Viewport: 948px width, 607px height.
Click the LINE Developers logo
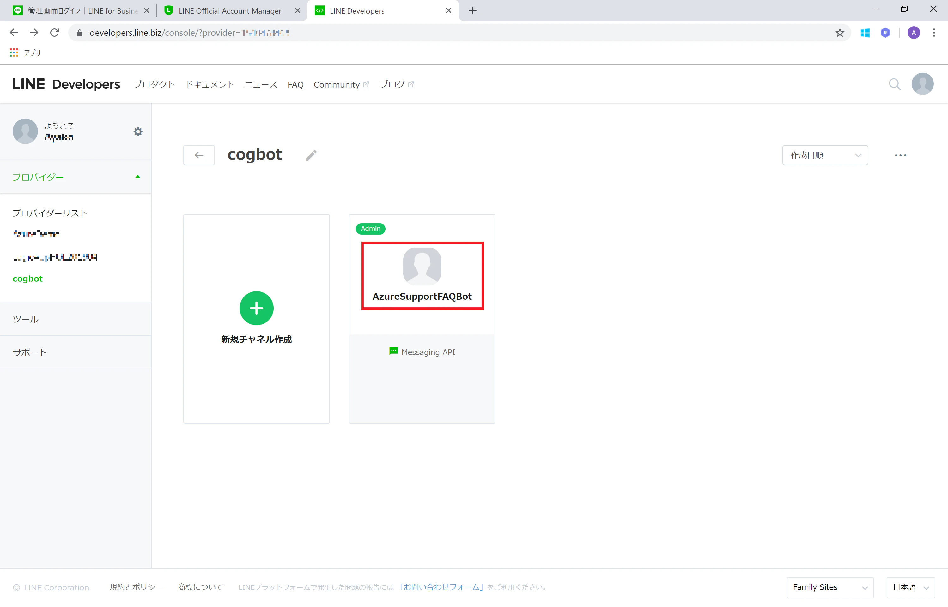click(x=66, y=84)
